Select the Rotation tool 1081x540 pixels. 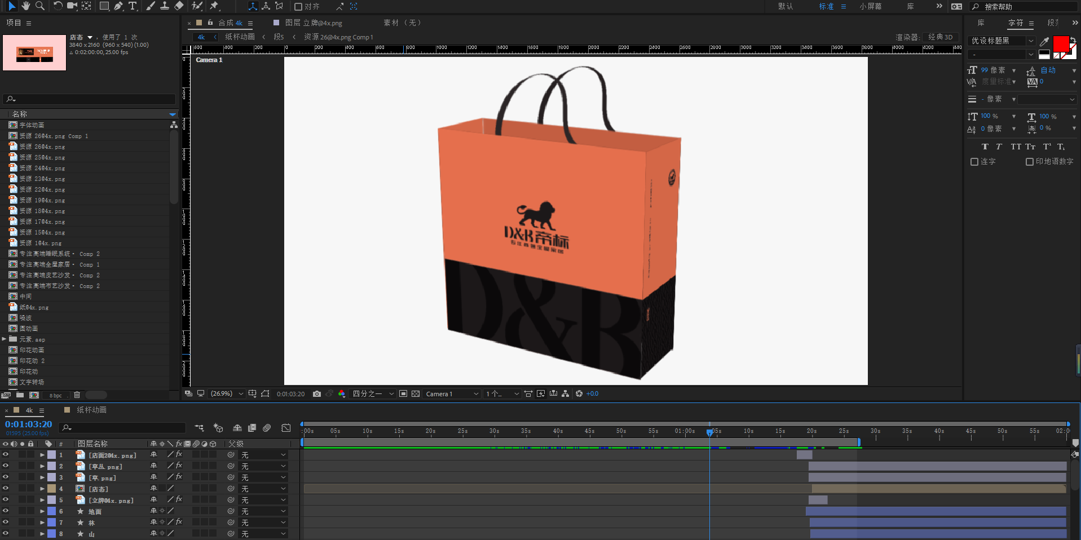58,6
